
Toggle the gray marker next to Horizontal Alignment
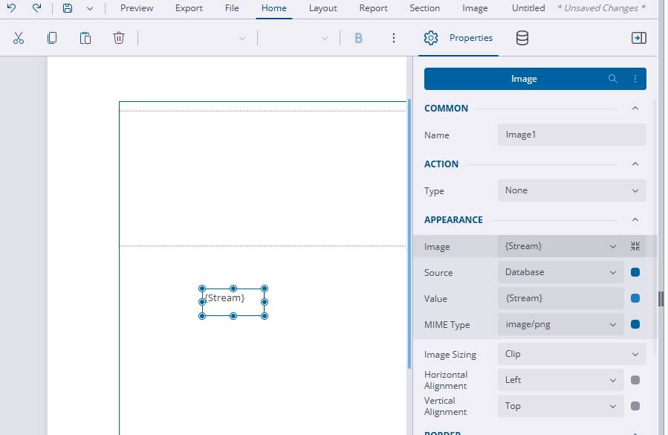[635, 380]
